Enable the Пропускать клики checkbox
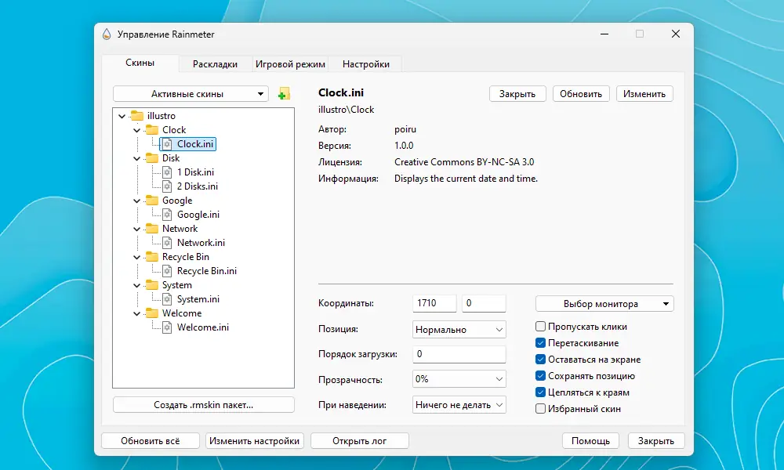This screenshot has width=784, height=470. coord(540,327)
